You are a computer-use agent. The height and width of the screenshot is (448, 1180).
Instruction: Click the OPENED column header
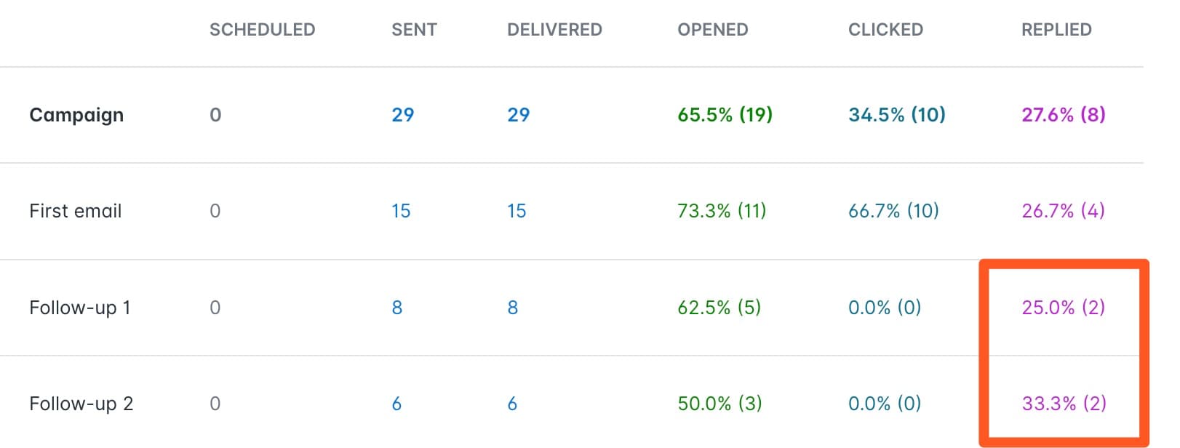point(712,30)
